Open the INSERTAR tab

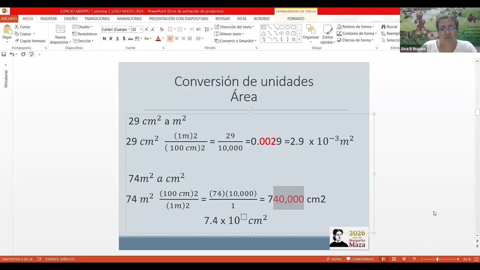(x=49, y=18)
